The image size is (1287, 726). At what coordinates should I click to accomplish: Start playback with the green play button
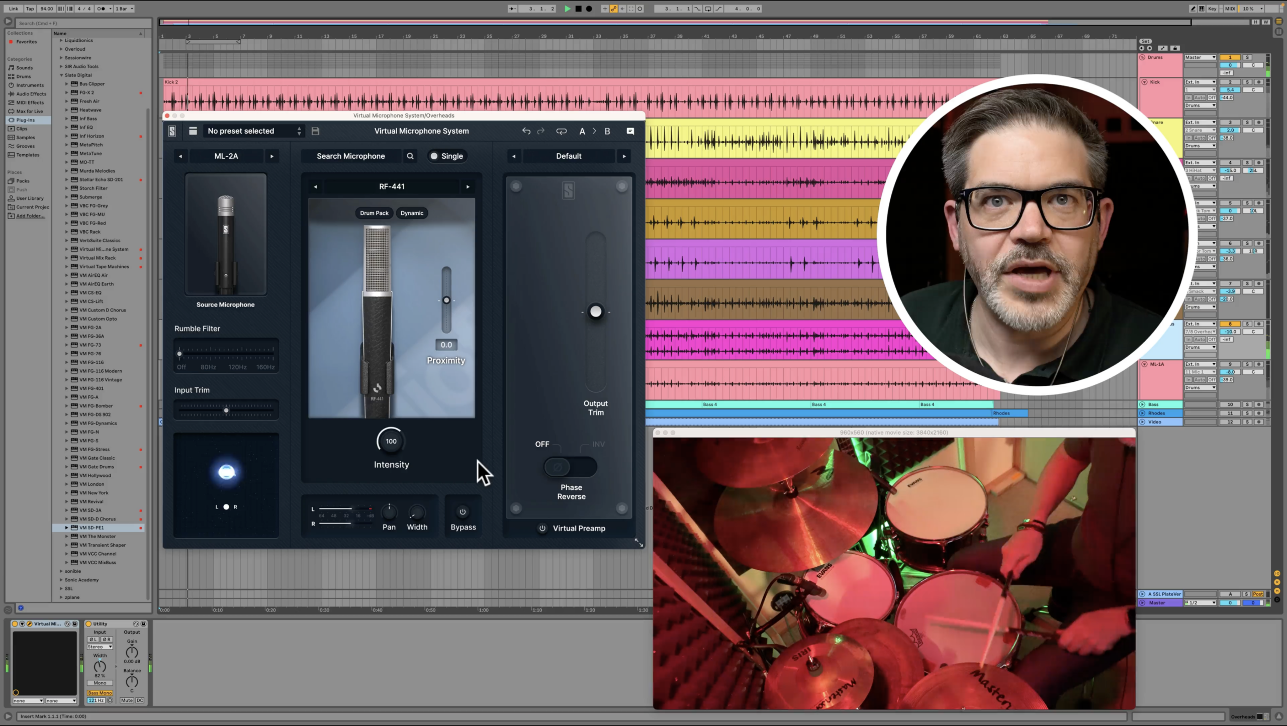point(567,9)
